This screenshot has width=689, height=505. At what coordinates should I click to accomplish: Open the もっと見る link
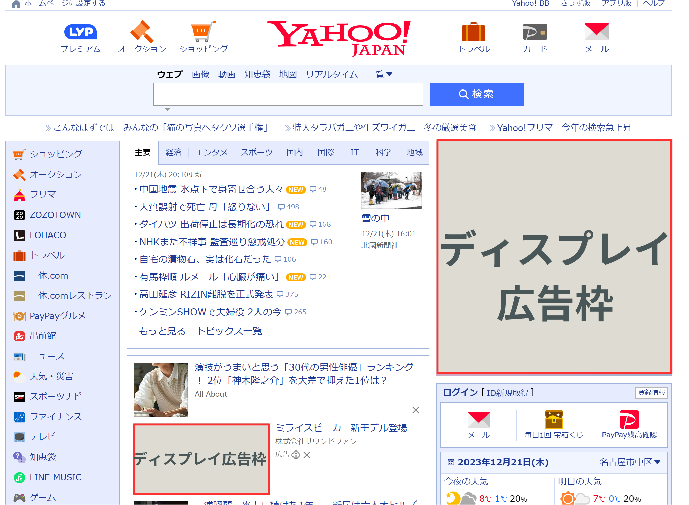tap(162, 331)
